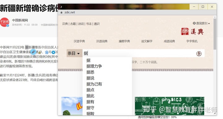Close the zdic popup window

click(212, 7)
